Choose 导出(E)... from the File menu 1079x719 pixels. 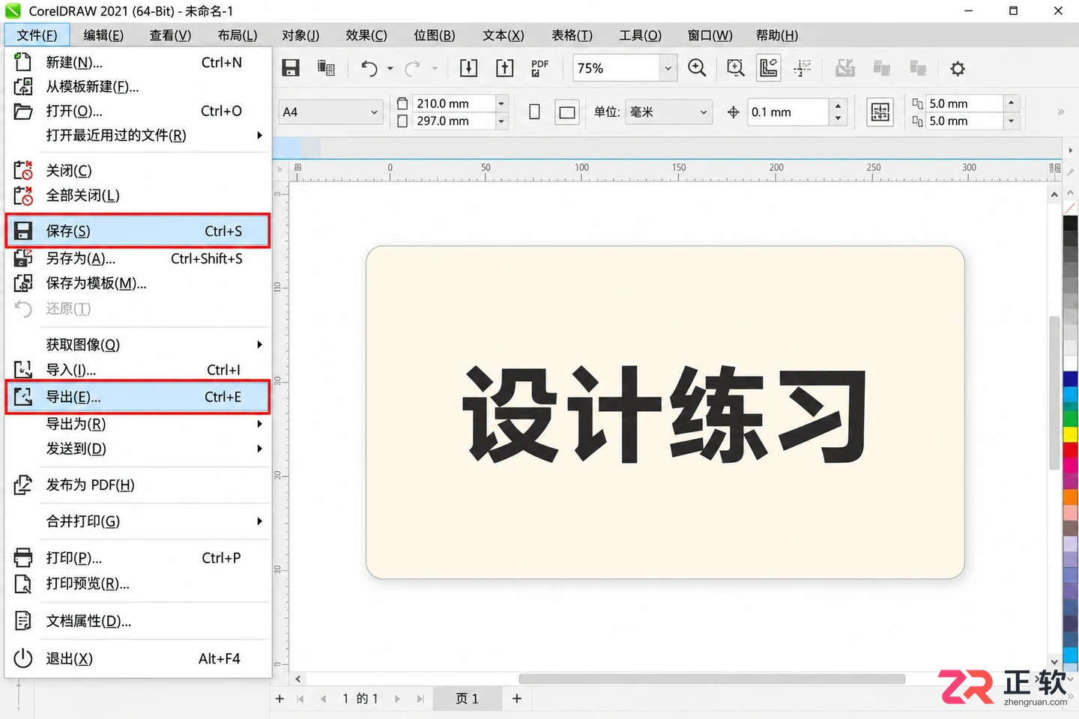[x=138, y=397]
